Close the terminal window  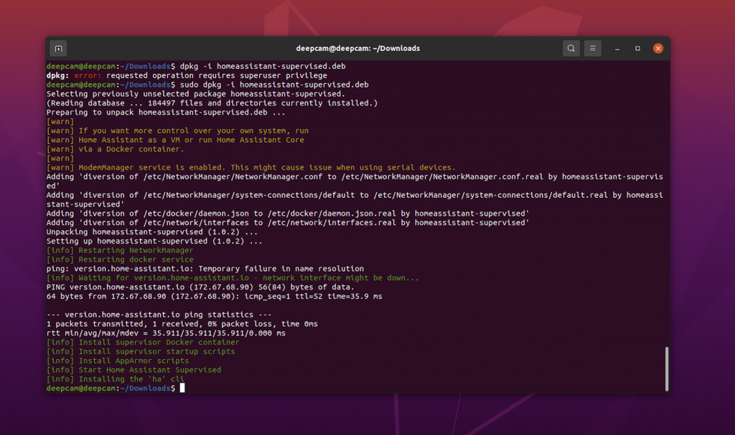(658, 48)
